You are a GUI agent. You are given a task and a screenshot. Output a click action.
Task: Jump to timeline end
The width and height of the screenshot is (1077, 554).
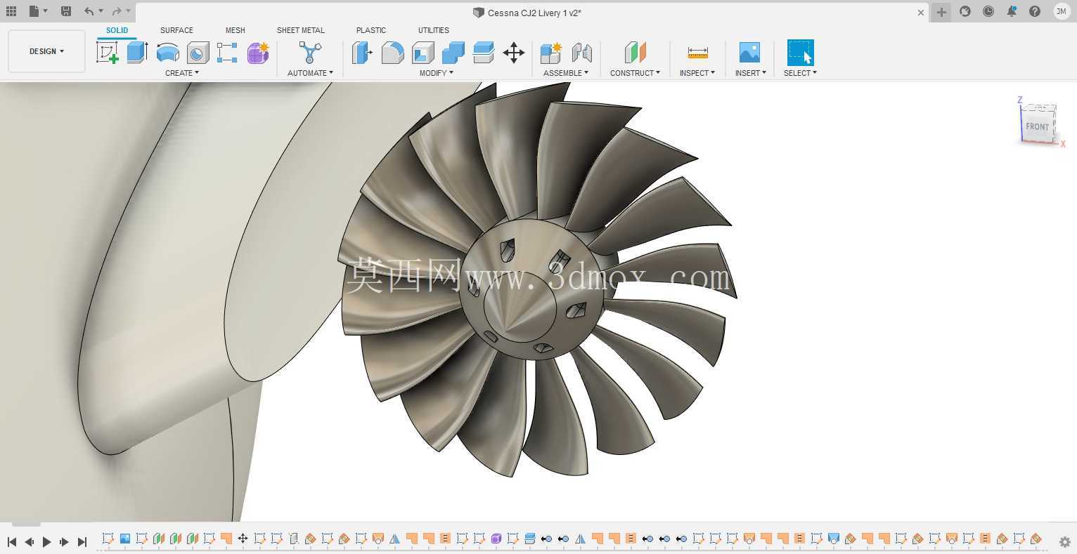point(82,542)
